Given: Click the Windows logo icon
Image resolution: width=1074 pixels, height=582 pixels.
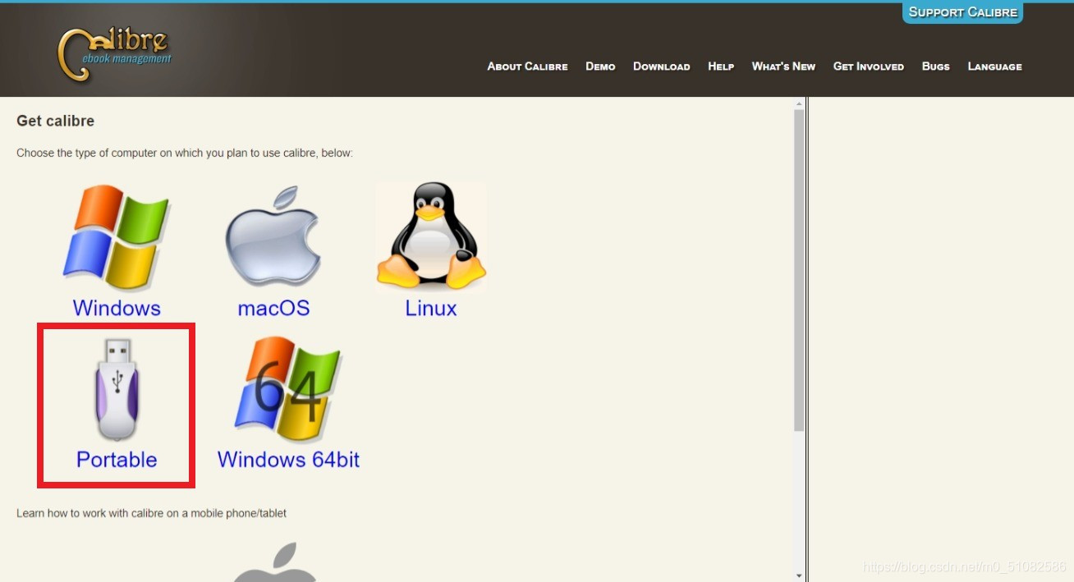Looking at the screenshot, I should (x=116, y=238).
